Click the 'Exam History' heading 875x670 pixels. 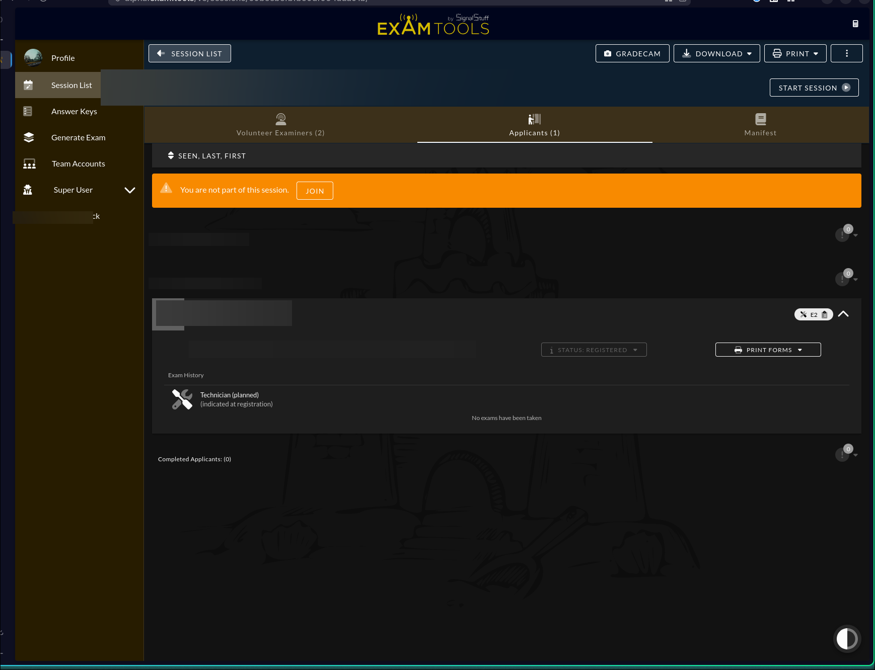click(x=186, y=375)
